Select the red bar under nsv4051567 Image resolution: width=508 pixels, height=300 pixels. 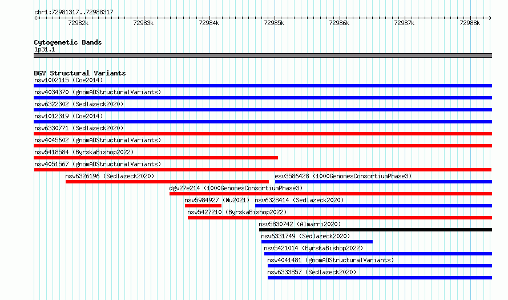(x=263, y=170)
